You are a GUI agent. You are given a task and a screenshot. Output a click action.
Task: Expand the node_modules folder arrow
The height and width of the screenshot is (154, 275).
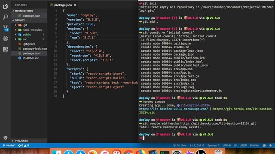[x=15, y=30]
